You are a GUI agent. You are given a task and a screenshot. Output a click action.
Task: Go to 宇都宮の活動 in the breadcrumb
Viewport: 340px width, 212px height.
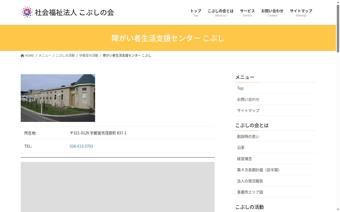tap(89, 55)
